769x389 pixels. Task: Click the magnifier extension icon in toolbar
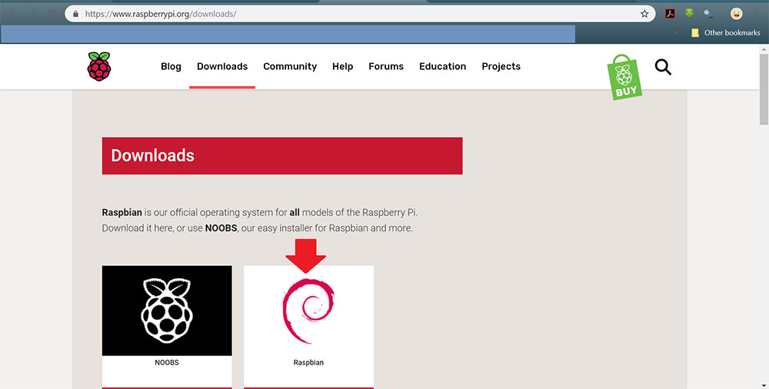point(708,14)
